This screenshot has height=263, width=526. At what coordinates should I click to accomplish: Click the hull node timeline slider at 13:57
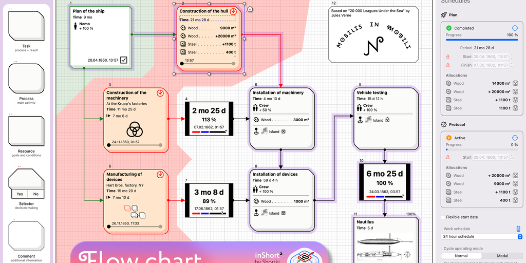point(208,63)
